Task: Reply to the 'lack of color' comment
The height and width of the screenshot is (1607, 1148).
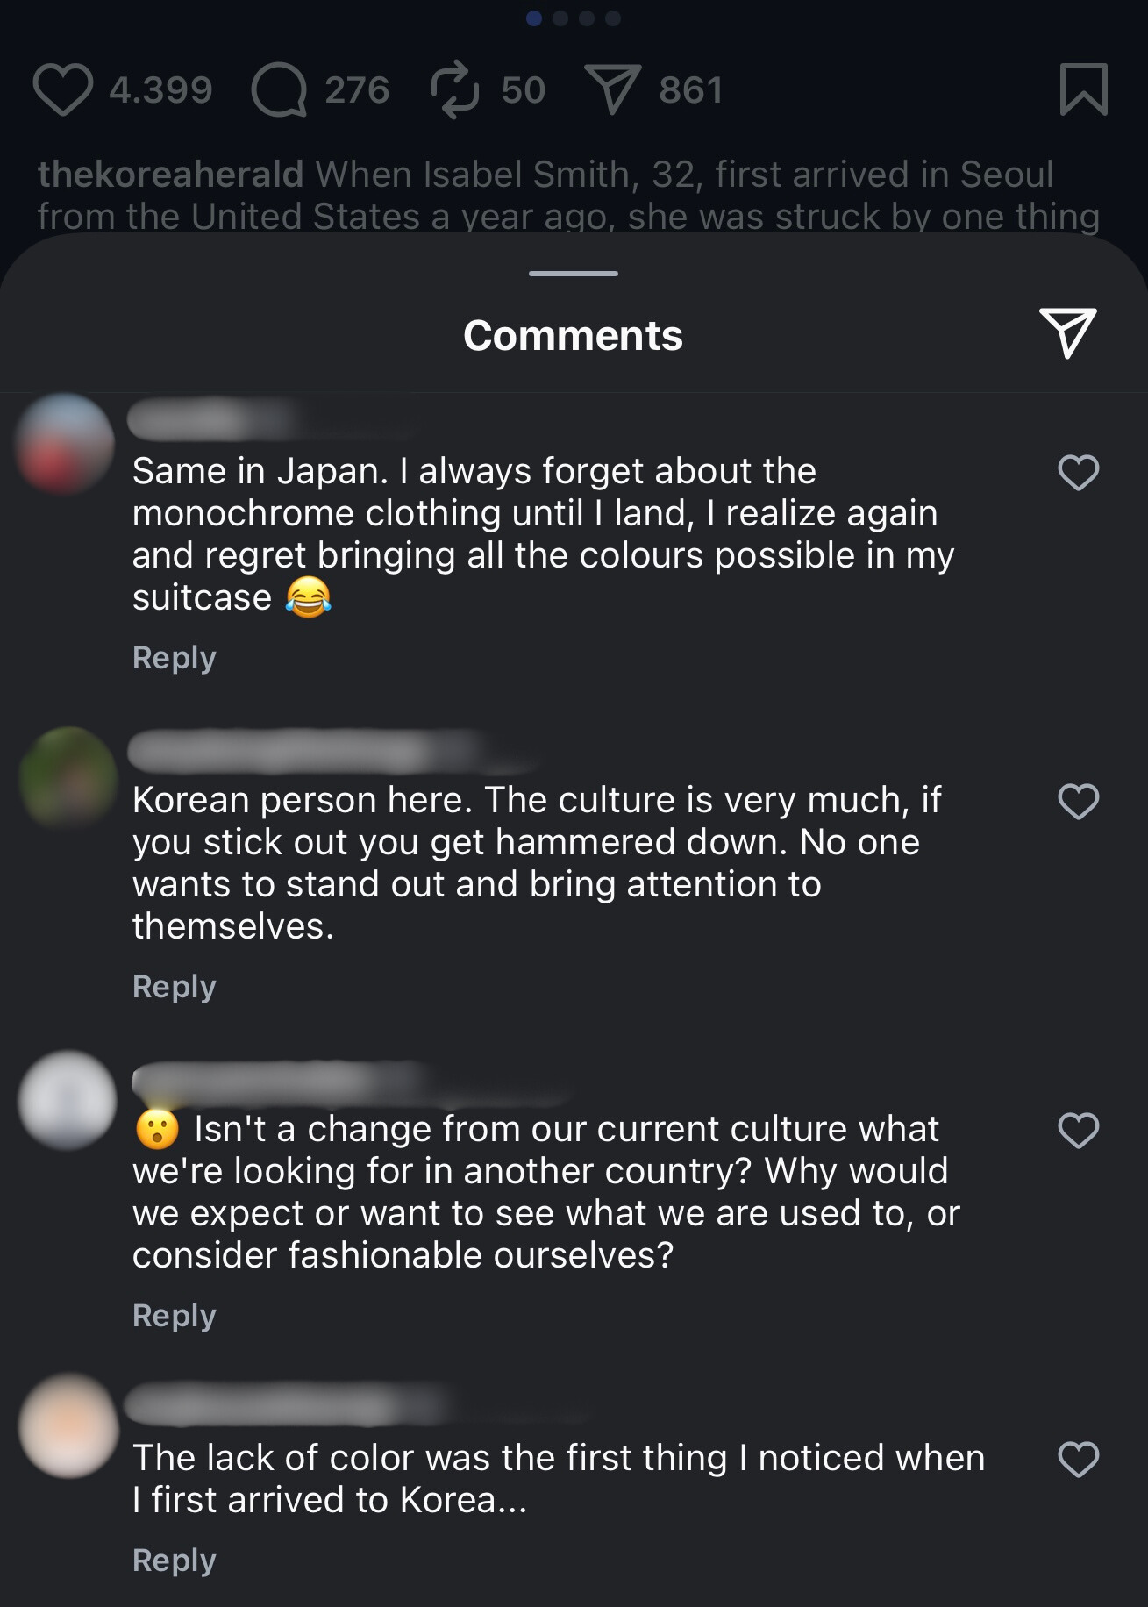Action: click(x=174, y=1561)
